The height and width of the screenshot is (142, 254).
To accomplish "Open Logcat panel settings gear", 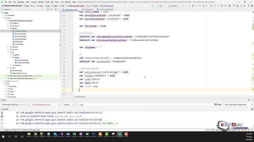I will [249, 100].
